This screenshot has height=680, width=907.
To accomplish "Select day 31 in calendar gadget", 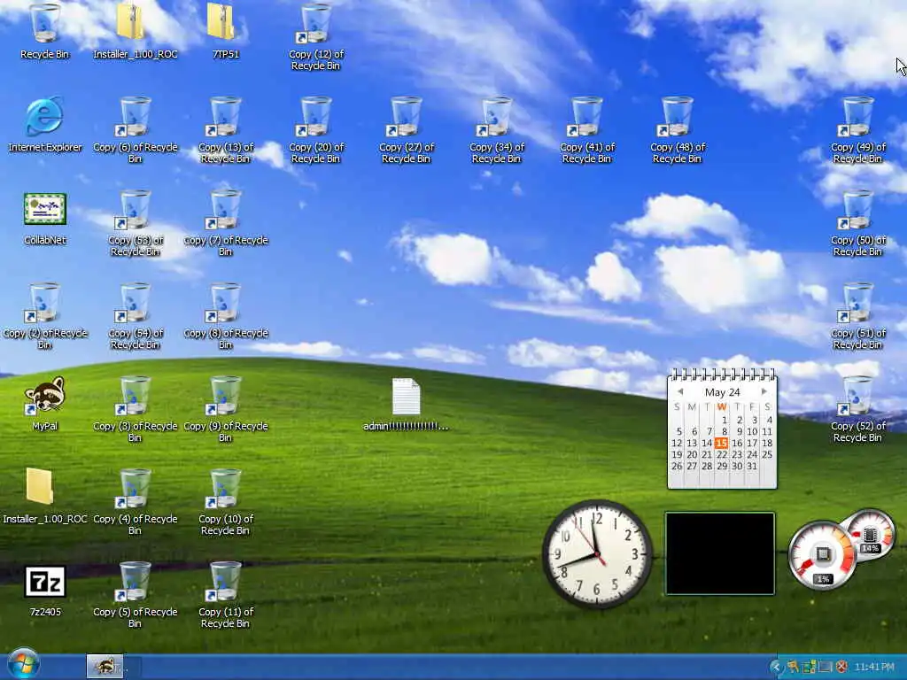I will pos(751,466).
